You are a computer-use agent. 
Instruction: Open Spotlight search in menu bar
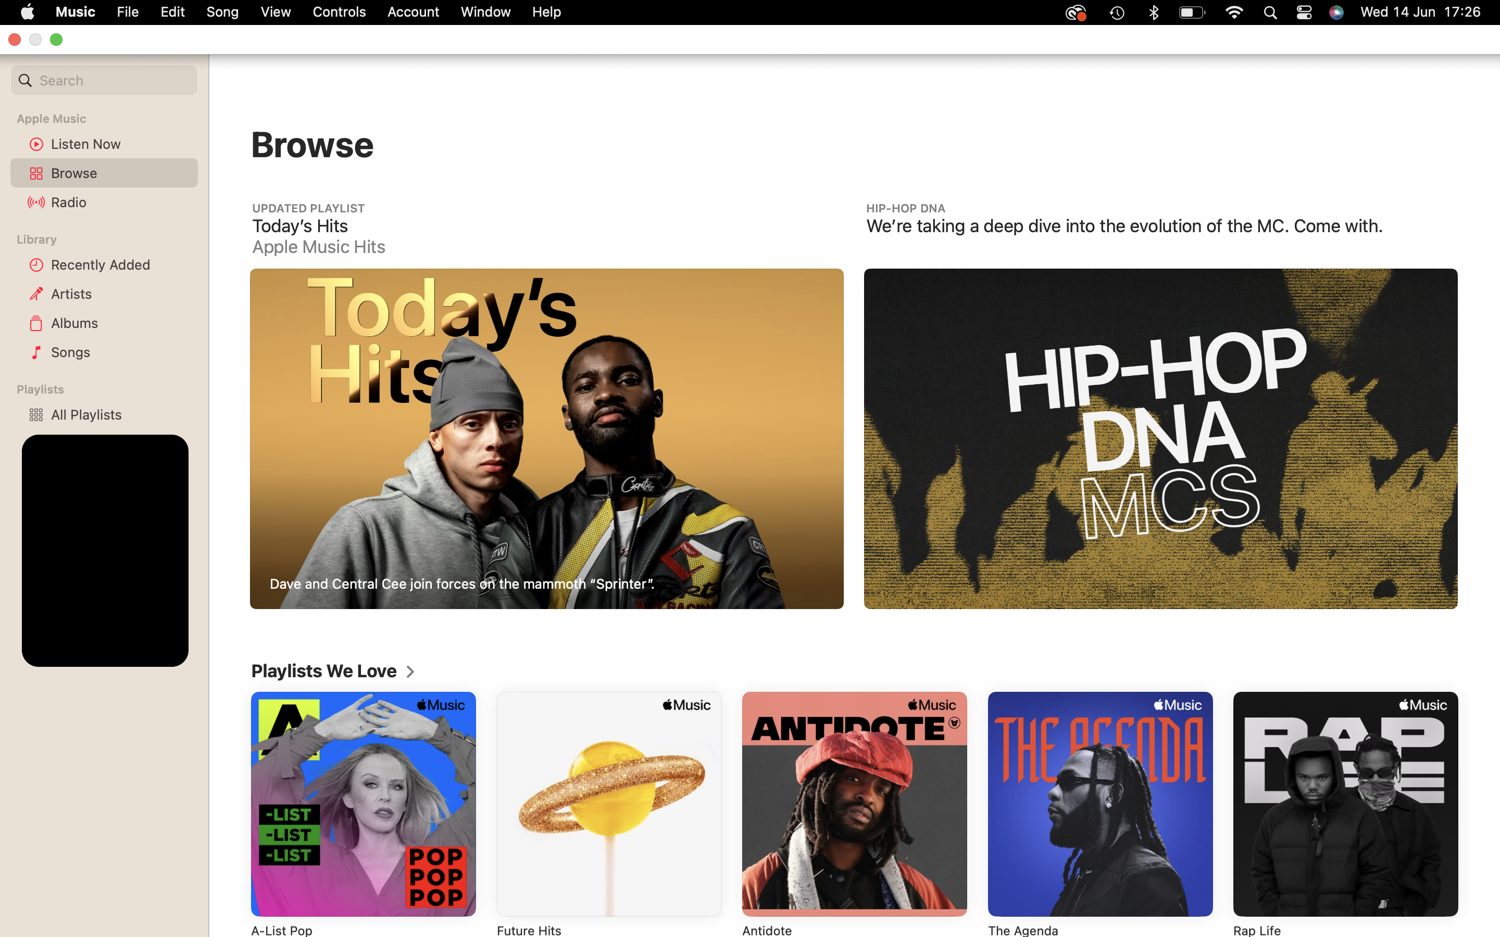(x=1270, y=12)
